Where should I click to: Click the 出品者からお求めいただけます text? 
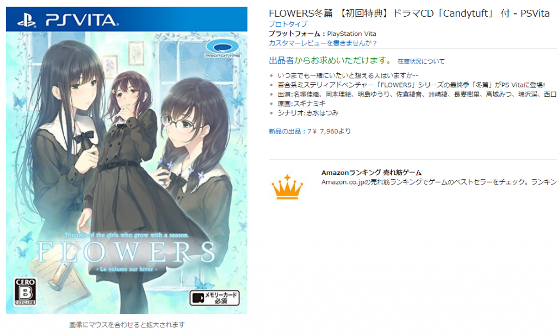click(330, 61)
